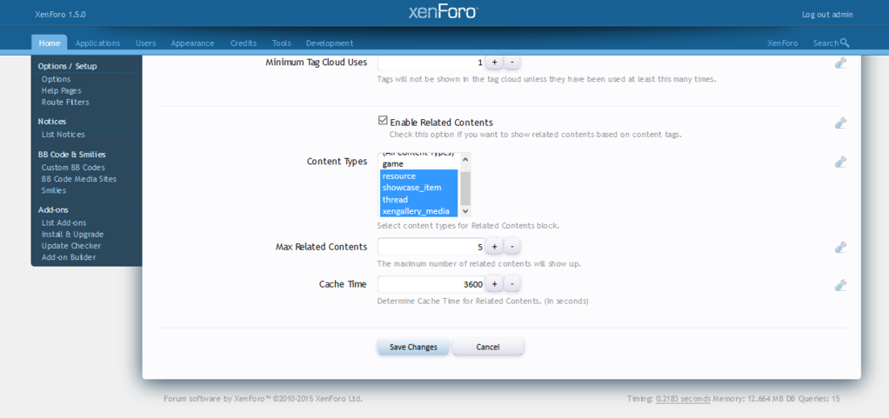Click the Cancel button
Screen dimensions: 889x418
(x=488, y=347)
